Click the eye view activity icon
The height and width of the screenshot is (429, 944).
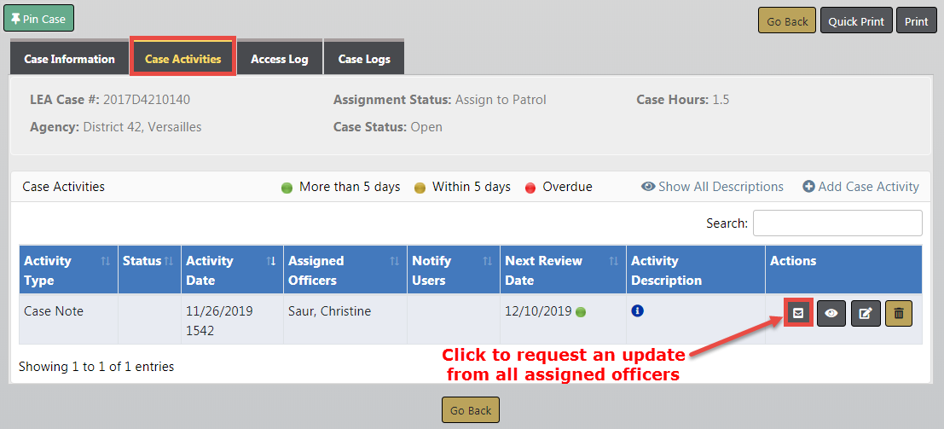point(831,314)
